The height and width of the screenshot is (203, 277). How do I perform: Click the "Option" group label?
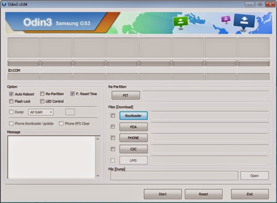[12, 87]
